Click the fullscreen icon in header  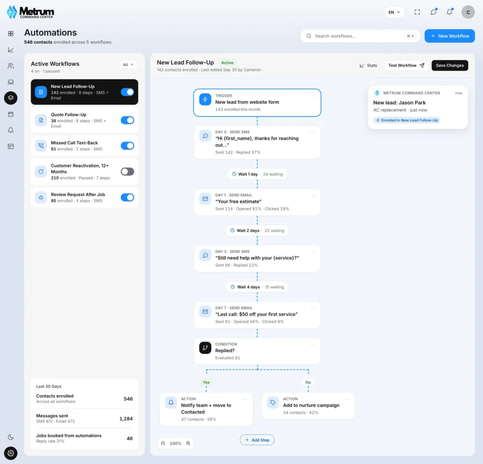click(x=417, y=12)
